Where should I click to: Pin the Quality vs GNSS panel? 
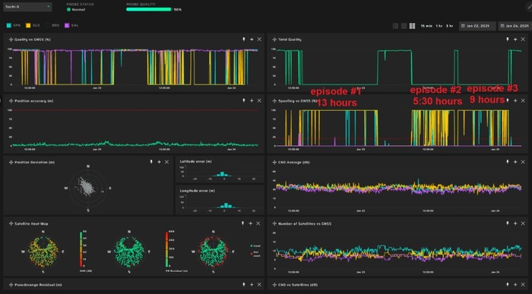(x=244, y=40)
